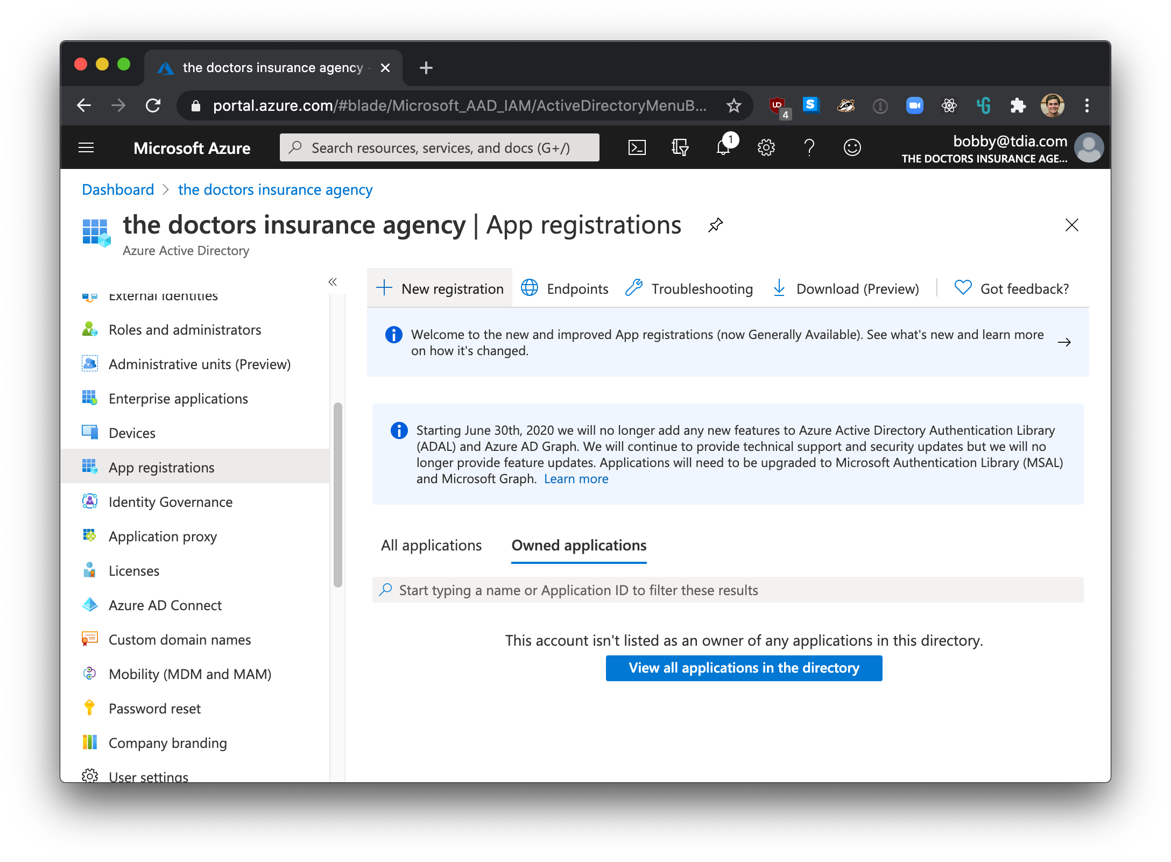Click the Zoom extension icon
This screenshot has height=862, width=1171.
pos(914,105)
